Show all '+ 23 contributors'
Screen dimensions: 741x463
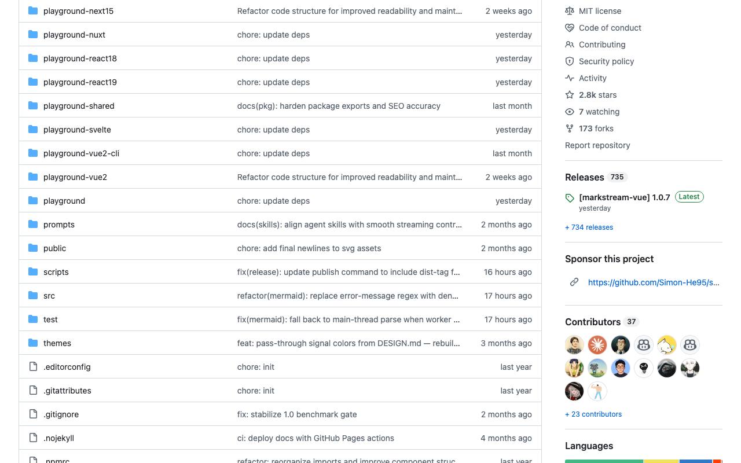pyautogui.click(x=593, y=414)
